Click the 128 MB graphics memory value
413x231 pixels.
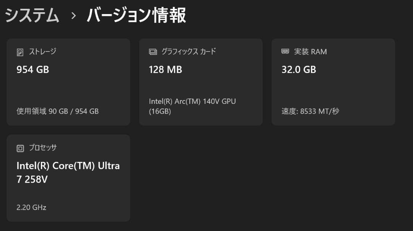[x=165, y=69]
